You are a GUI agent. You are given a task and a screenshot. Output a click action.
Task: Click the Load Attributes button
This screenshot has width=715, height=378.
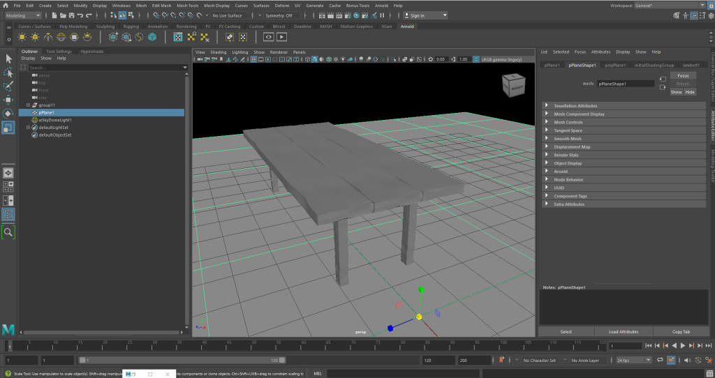click(624, 331)
